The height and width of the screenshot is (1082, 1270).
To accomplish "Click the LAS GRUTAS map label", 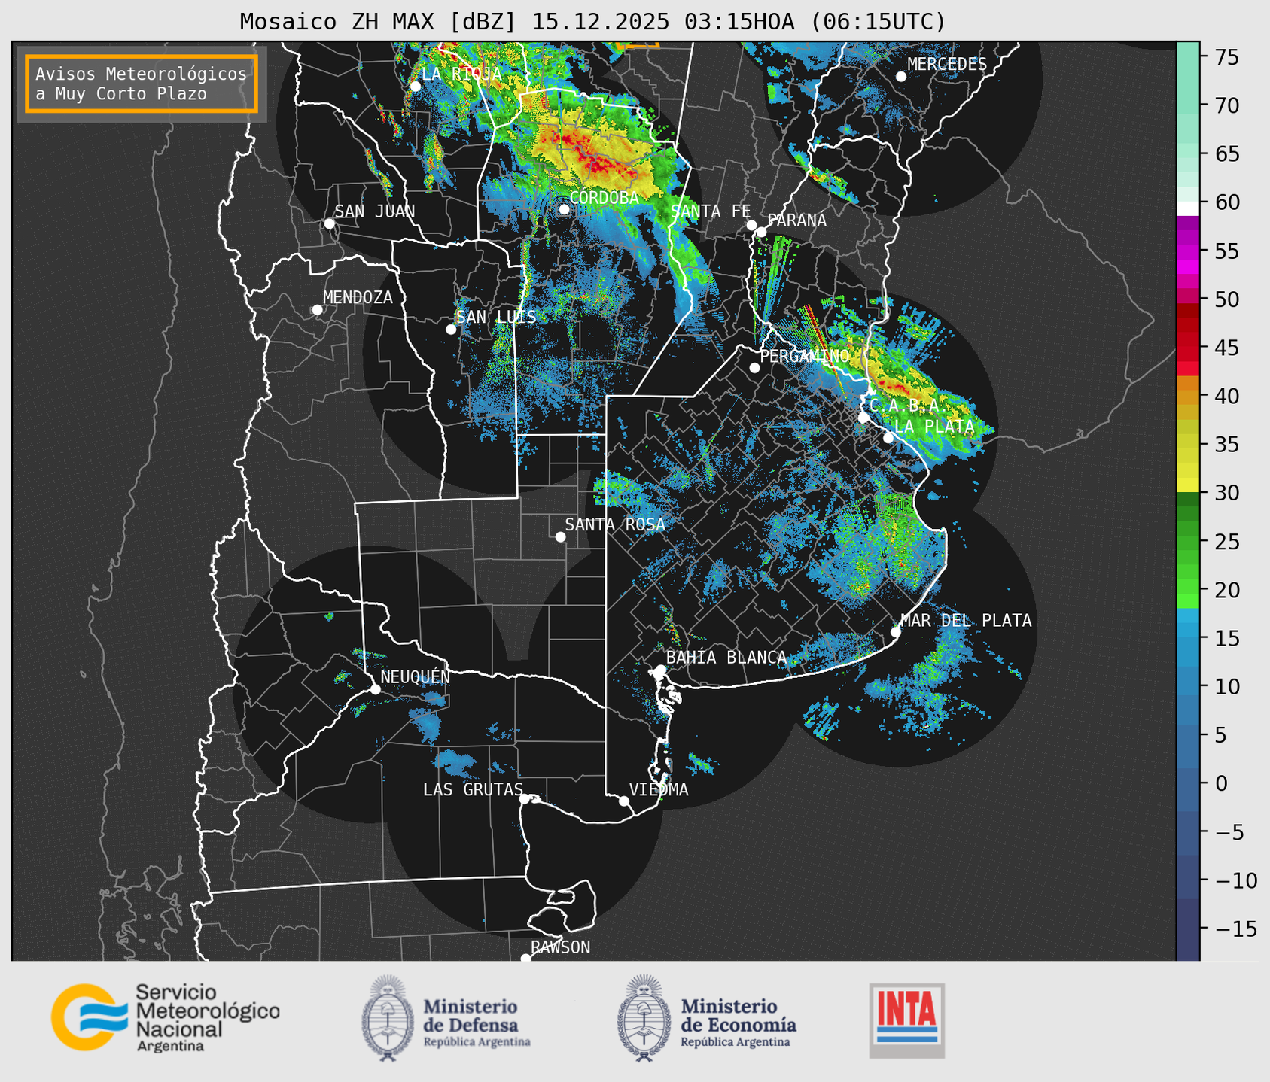I will (x=473, y=789).
